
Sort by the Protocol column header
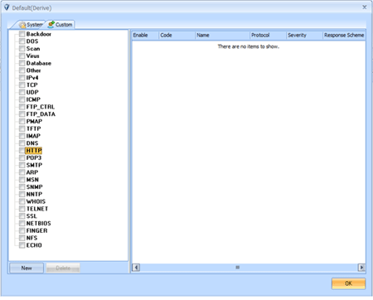(268, 36)
